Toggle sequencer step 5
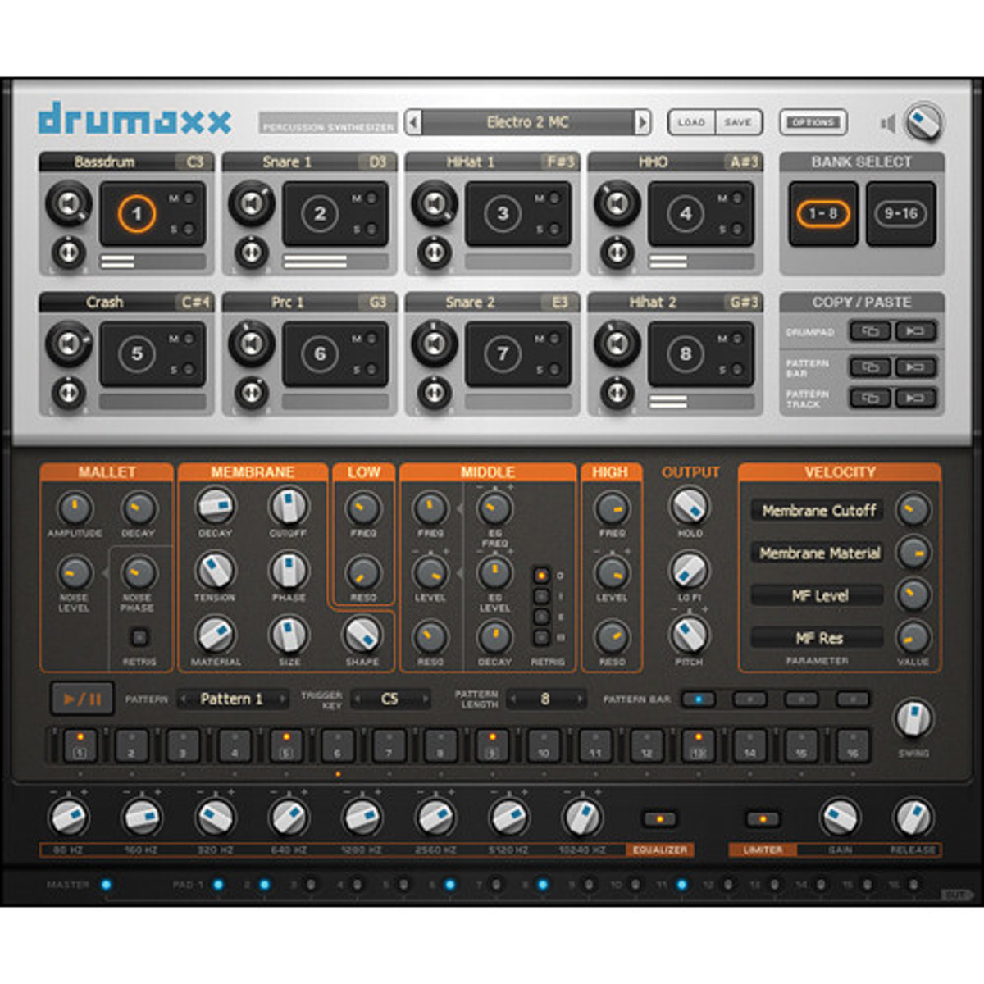Screen dimensions: 984x984 [x=286, y=745]
